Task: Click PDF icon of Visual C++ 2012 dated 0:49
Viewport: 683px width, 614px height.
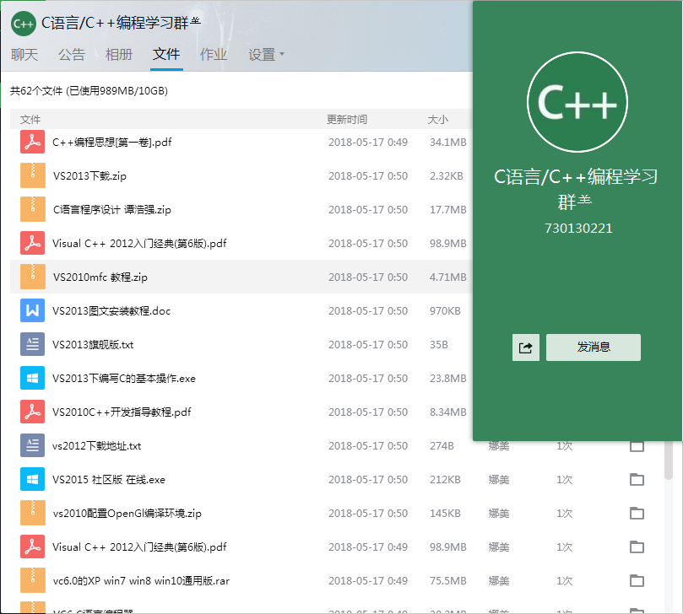Action: (x=33, y=547)
